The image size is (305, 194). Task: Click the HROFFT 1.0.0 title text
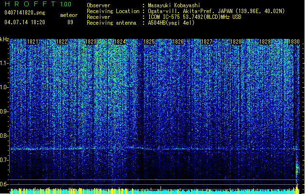click(38, 4)
